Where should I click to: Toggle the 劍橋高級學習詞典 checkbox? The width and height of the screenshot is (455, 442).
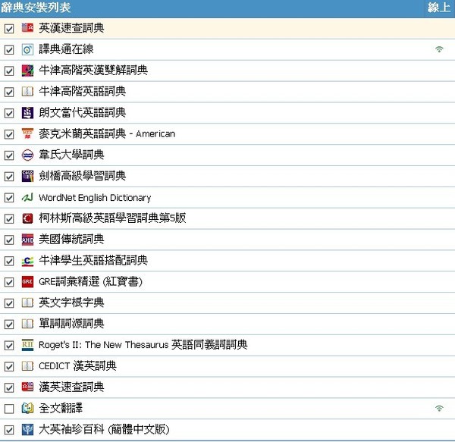click(x=9, y=177)
